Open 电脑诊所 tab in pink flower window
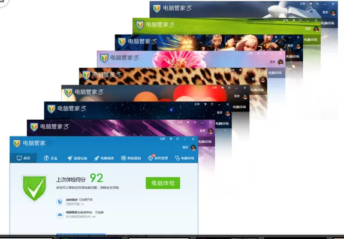This screenshot has height=239, width=344. (275, 73)
